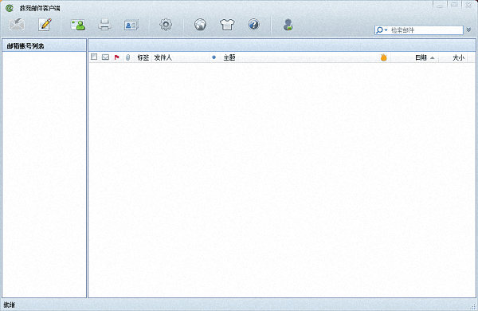Sort mails by red flag column

(x=116, y=57)
